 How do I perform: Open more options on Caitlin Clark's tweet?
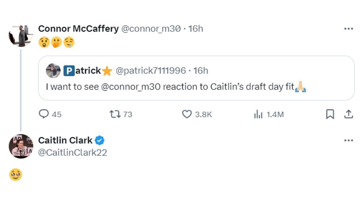click(348, 140)
